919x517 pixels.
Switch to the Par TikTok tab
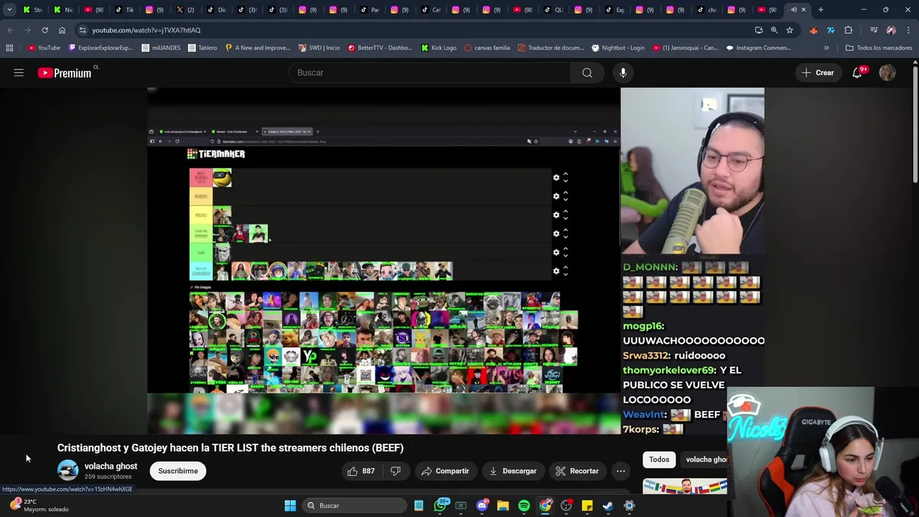370,10
